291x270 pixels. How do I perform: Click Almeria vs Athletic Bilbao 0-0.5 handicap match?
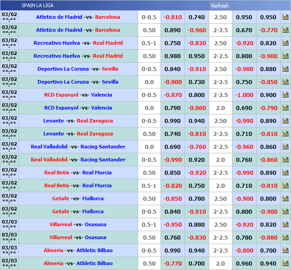(78, 250)
